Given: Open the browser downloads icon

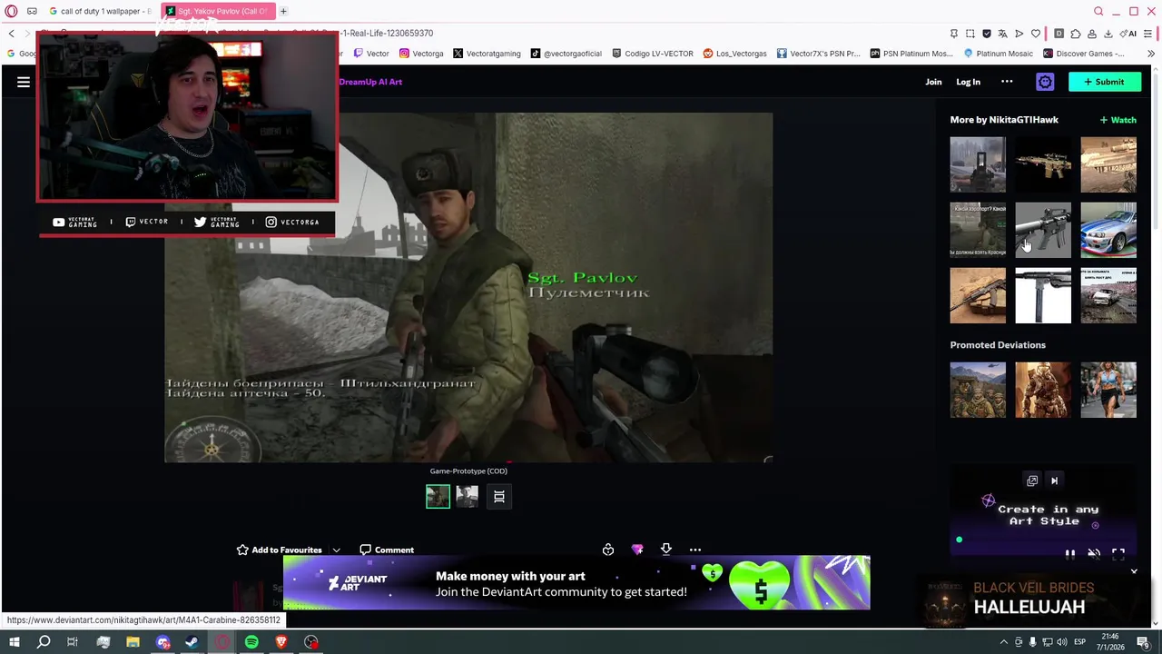Looking at the screenshot, I should [x=1108, y=34].
